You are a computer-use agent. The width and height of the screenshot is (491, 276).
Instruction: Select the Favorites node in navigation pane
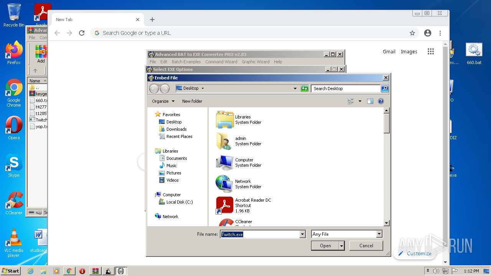pos(171,115)
